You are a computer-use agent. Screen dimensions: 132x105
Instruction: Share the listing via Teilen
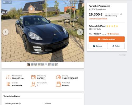coord(116,46)
